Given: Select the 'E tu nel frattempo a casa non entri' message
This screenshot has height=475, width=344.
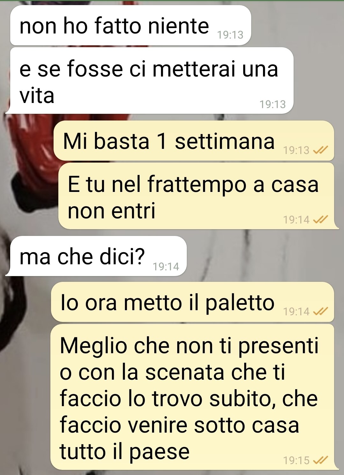Looking at the screenshot, I should (x=196, y=196).
